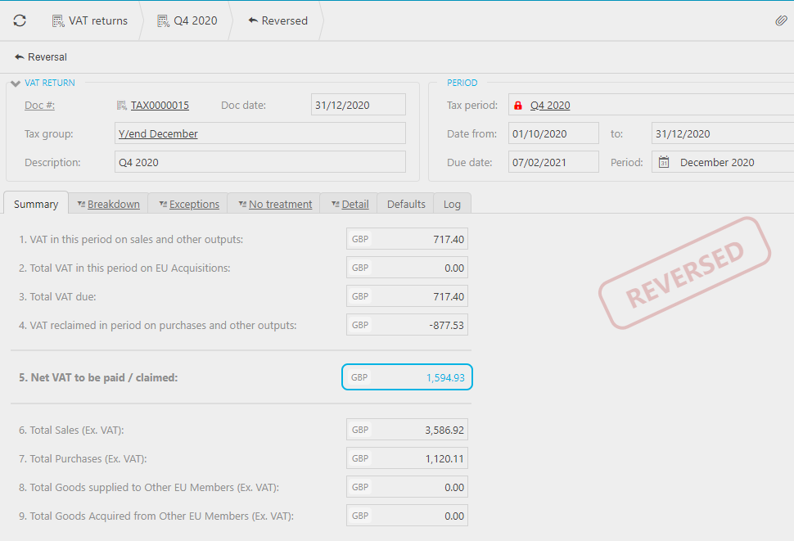794x541 pixels.
Task: Click the Description field showing Q4 2020
Action: 259,162
